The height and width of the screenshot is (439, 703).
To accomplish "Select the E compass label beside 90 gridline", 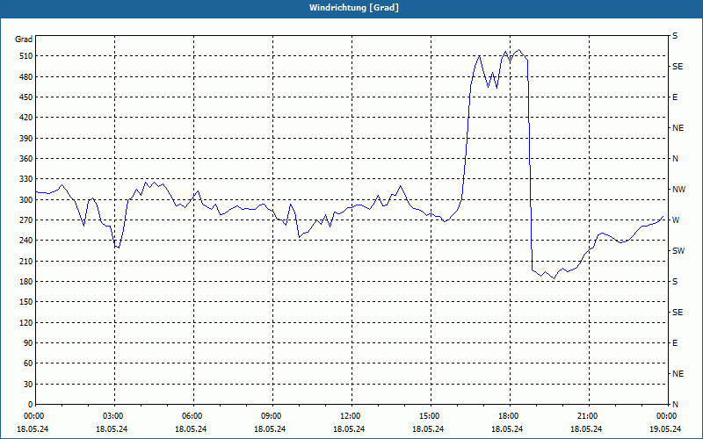I will pyautogui.click(x=675, y=342).
